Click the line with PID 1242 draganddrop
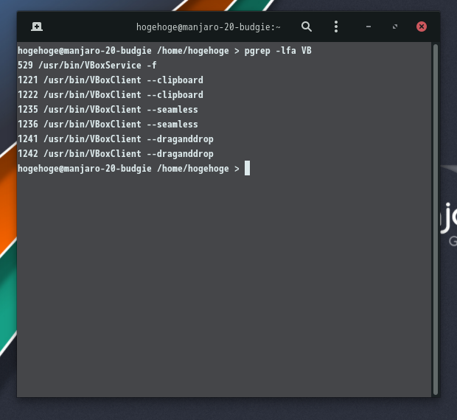This screenshot has width=457, height=420. tap(116, 154)
